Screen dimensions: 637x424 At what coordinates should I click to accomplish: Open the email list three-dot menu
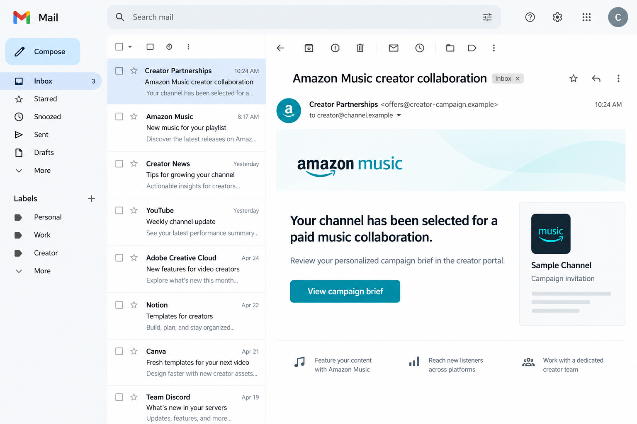tap(188, 47)
